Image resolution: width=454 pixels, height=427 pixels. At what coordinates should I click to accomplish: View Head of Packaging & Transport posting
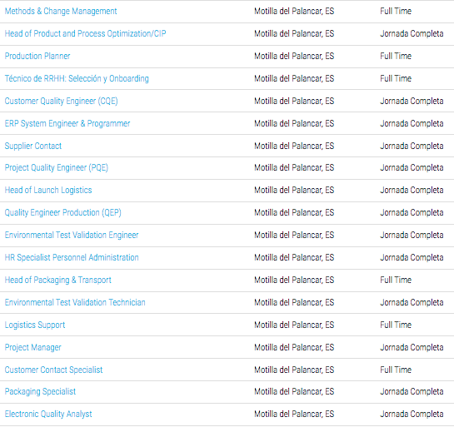pyautogui.click(x=58, y=281)
